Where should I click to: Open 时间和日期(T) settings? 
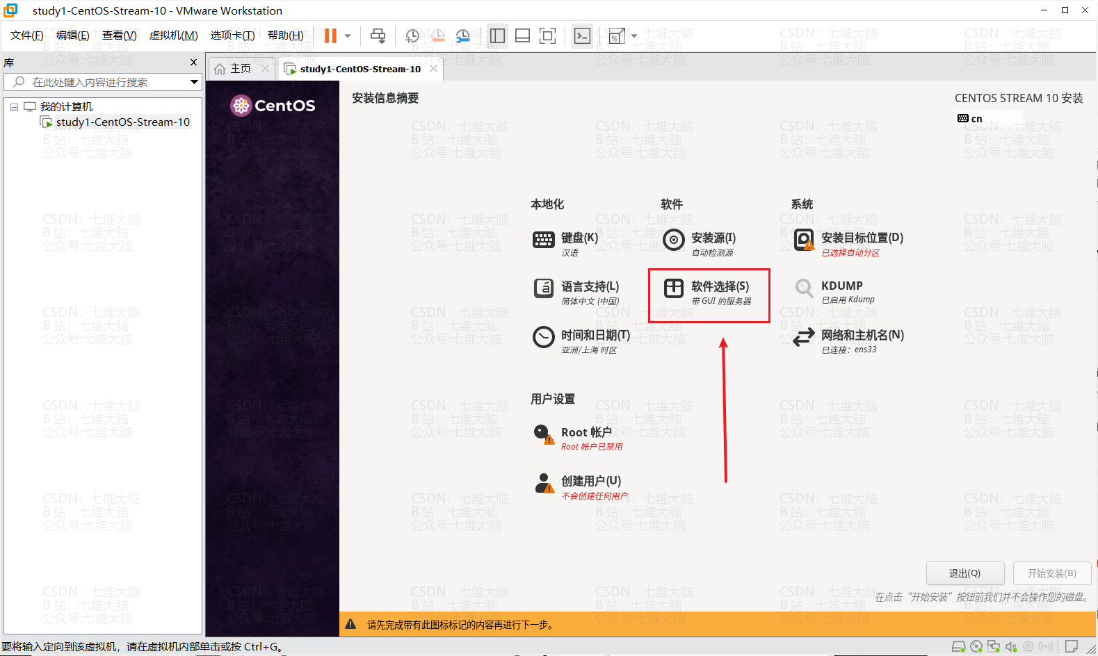coord(581,341)
